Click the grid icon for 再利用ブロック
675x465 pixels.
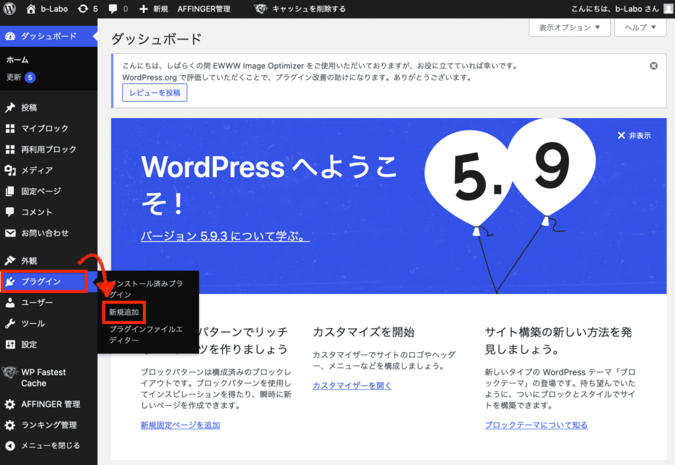10,150
